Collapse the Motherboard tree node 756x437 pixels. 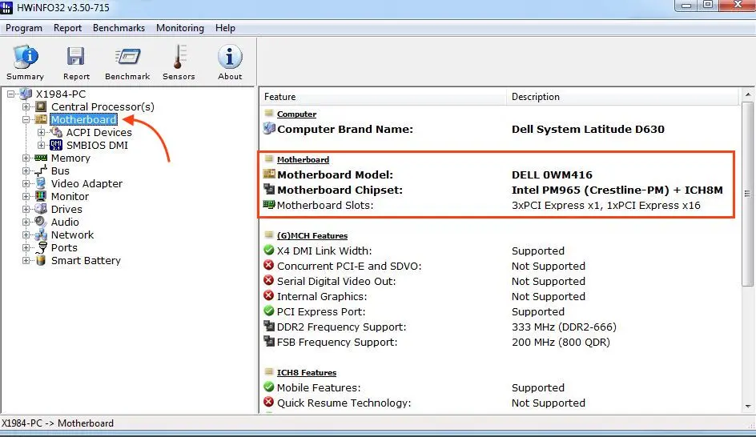tap(26, 119)
